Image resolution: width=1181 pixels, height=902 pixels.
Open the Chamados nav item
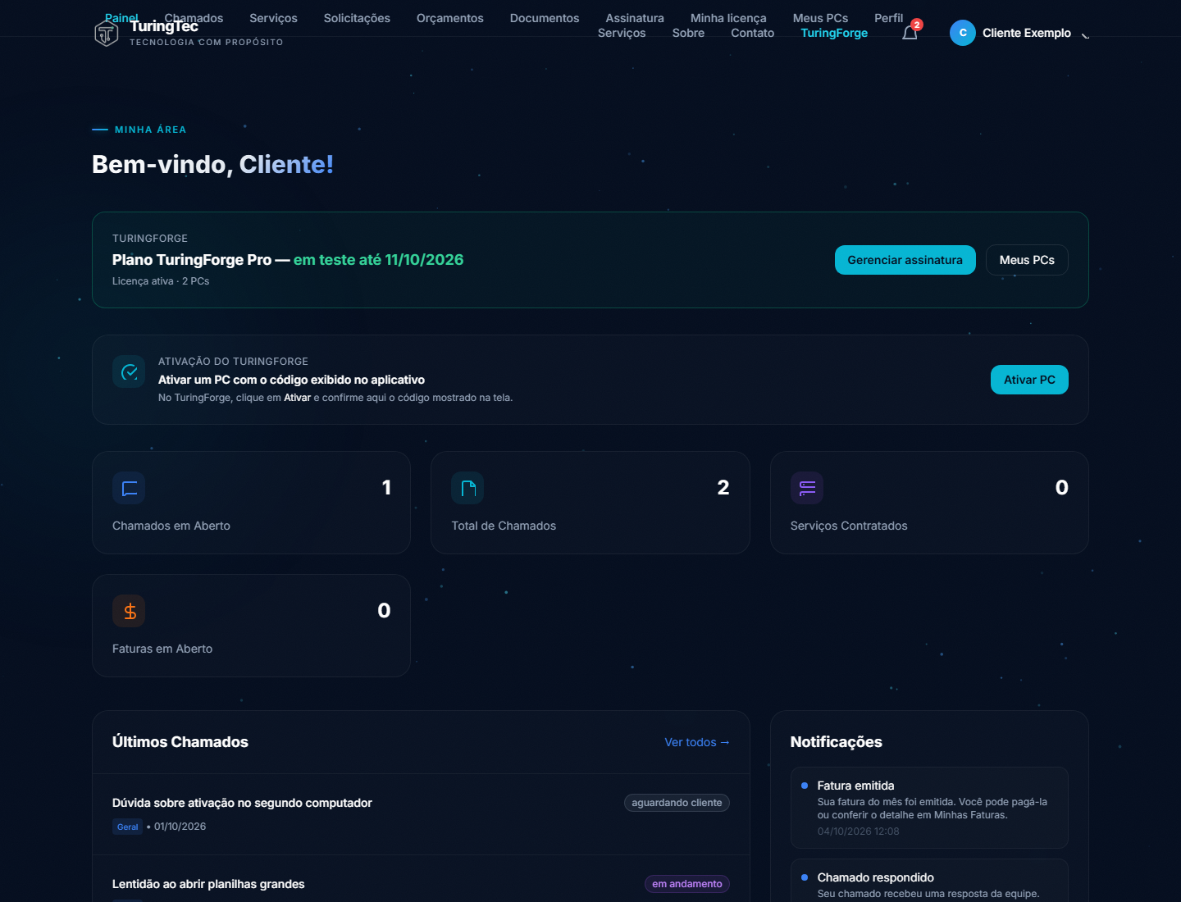point(194,18)
